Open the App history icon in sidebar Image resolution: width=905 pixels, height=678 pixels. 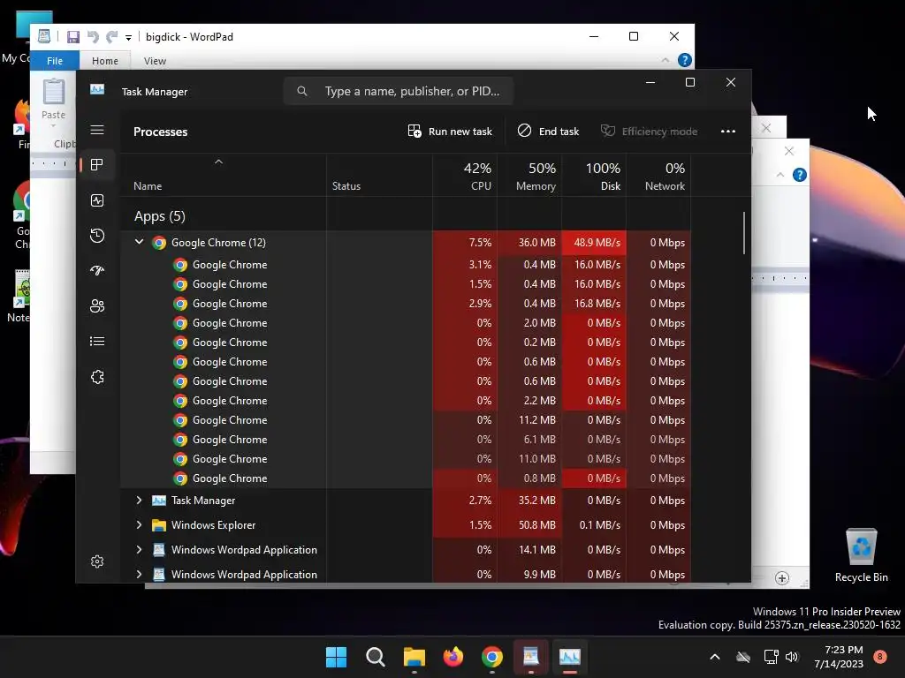tap(97, 235)
